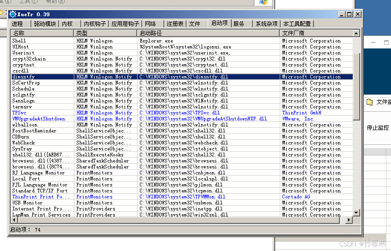Click the XueTr application icon in title bar
Image resolution: width=391 pixels, height=251 pixels.
pyautogui.click(x=12, y=14)
